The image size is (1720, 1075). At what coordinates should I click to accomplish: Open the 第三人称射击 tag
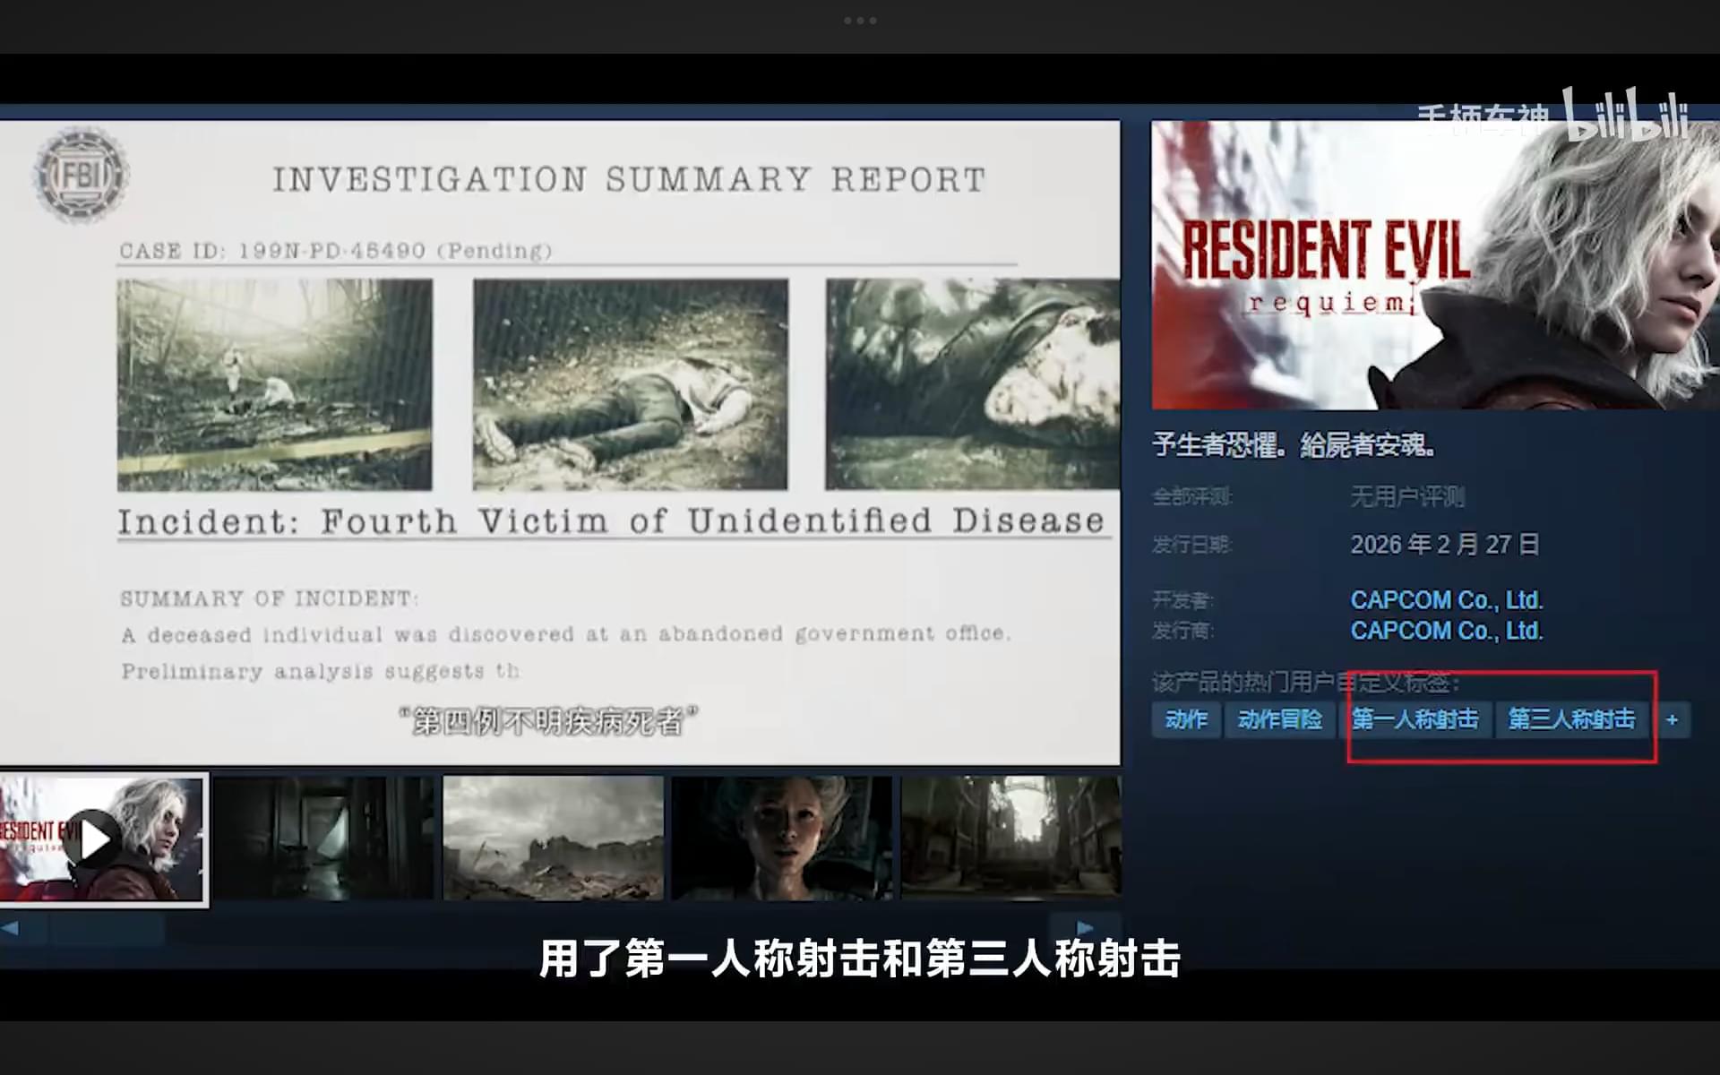pos(1571,719)
